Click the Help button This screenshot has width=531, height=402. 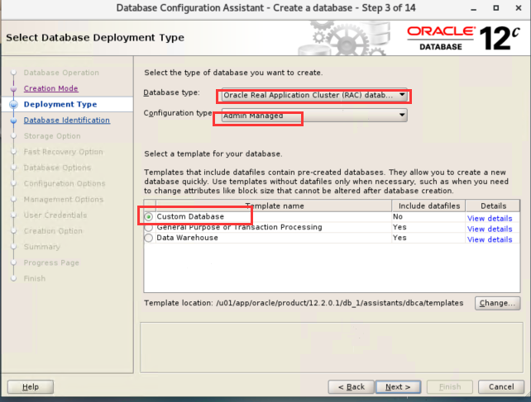[x=31, y=387]
